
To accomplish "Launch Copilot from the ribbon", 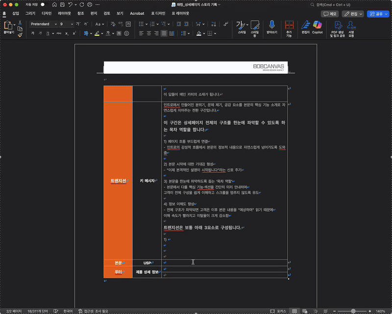I will pos(317,27).
